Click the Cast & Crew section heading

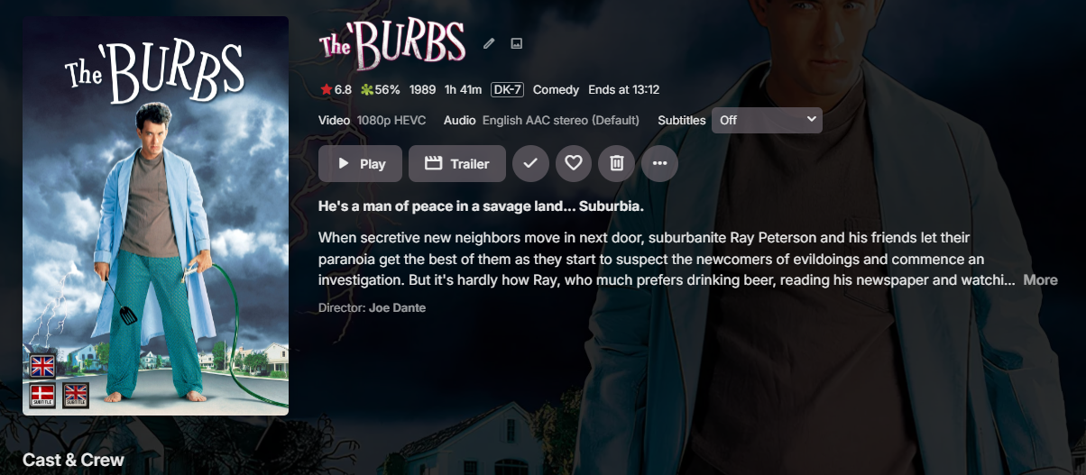coord(73,461)
